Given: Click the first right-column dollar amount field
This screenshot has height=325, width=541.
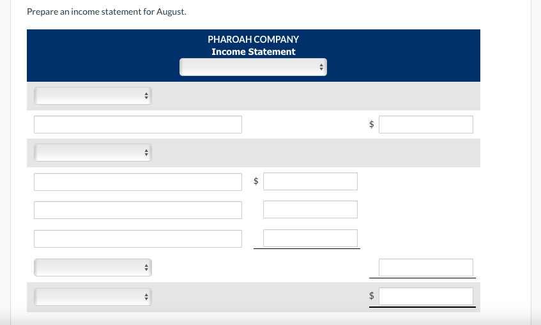Looking at the screenshot, I should pos(426,125).
